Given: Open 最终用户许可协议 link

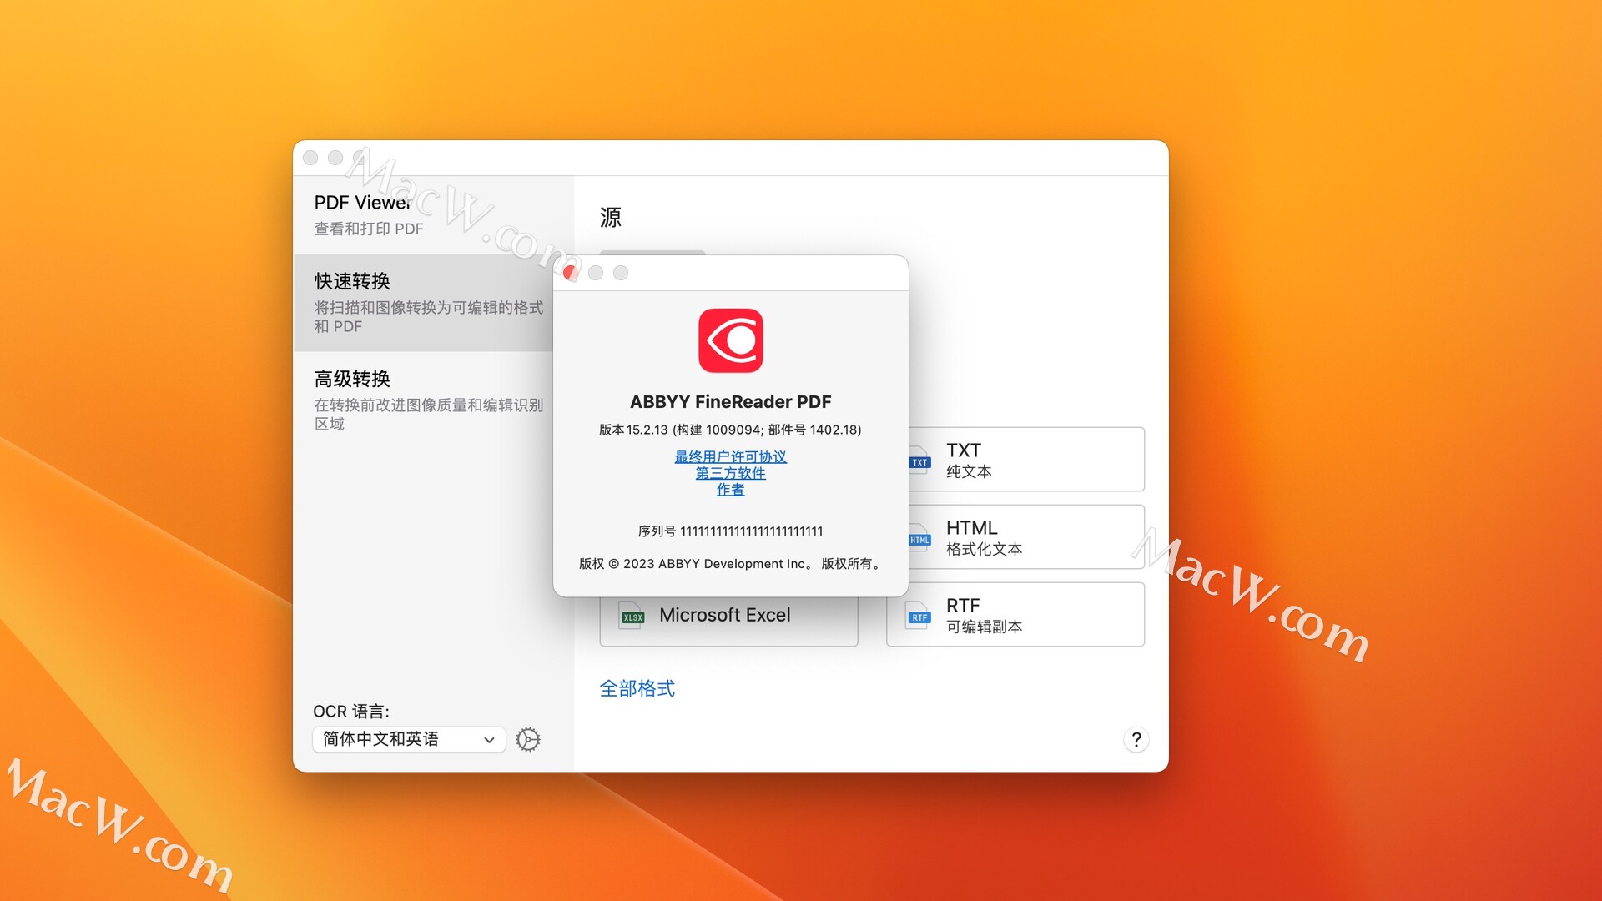Looking at the screenshot, I should coord(729,456).
